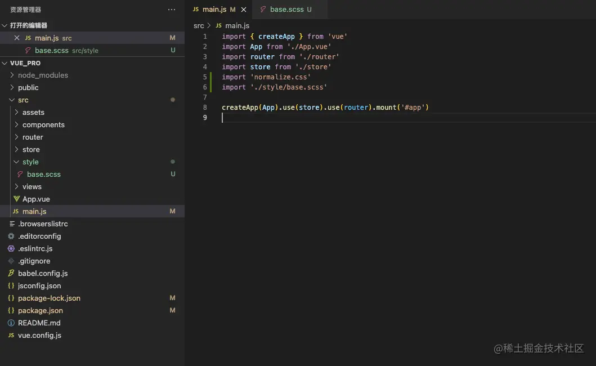Image resolution: width=596 pixels, height=366 pixels.
Task: Click JS icon of vue.config.js
Action: tap(11, 335)
